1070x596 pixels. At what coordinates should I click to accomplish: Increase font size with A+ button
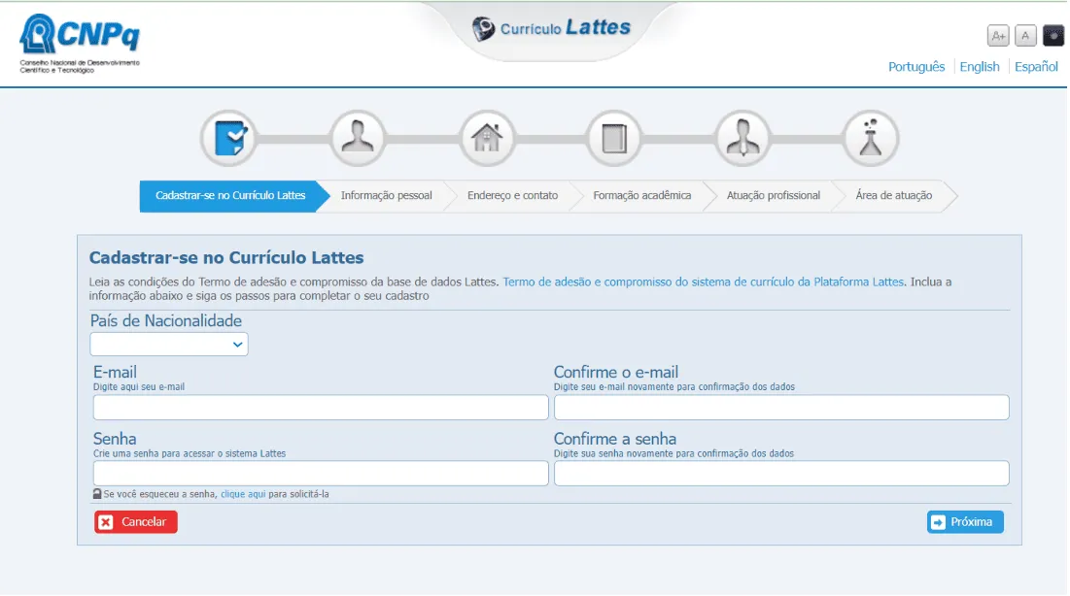[x=998, y=36]
